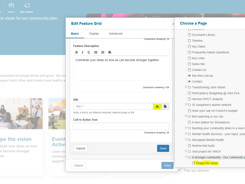The height and width of the screenshot is (184, 245).
Task: Click the file picker icon beside URL
Action: 165,106
